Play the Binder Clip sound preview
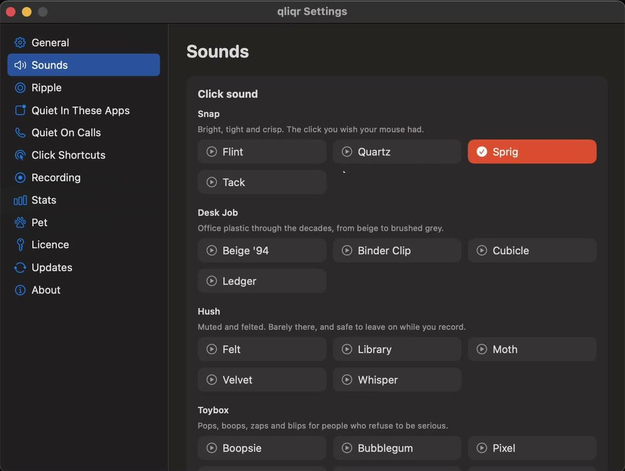 pyautogui.click(x=347, y=250)
